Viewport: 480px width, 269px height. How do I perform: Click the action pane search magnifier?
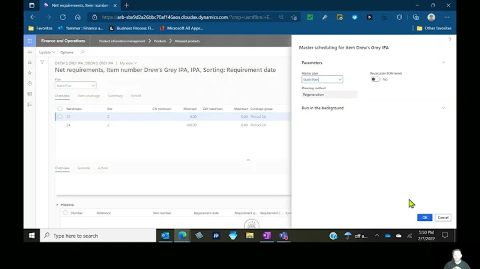click(x=83, y=53)
